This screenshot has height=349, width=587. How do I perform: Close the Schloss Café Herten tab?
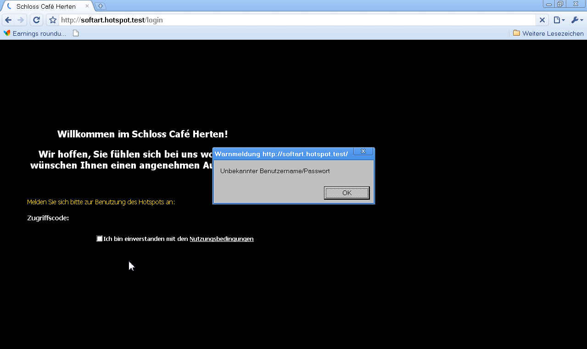tap(87, 6)
